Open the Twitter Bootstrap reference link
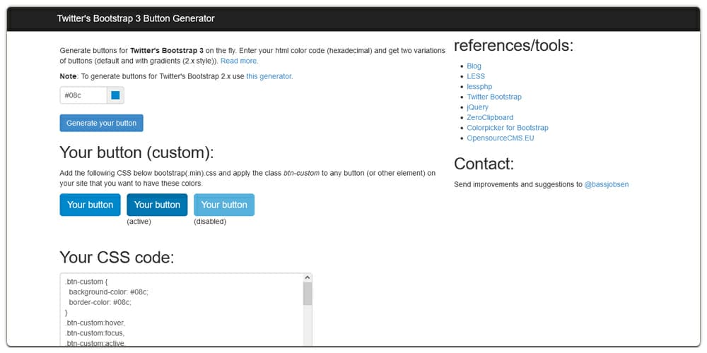Image resolution: width=707 pixels, height=353 pixels. [x=494, y=97]
